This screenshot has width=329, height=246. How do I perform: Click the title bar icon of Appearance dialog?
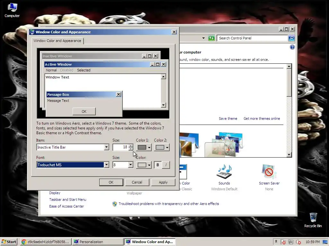32,32
